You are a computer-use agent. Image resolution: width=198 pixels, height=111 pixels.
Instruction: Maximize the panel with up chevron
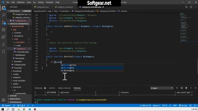pos(191,88)
